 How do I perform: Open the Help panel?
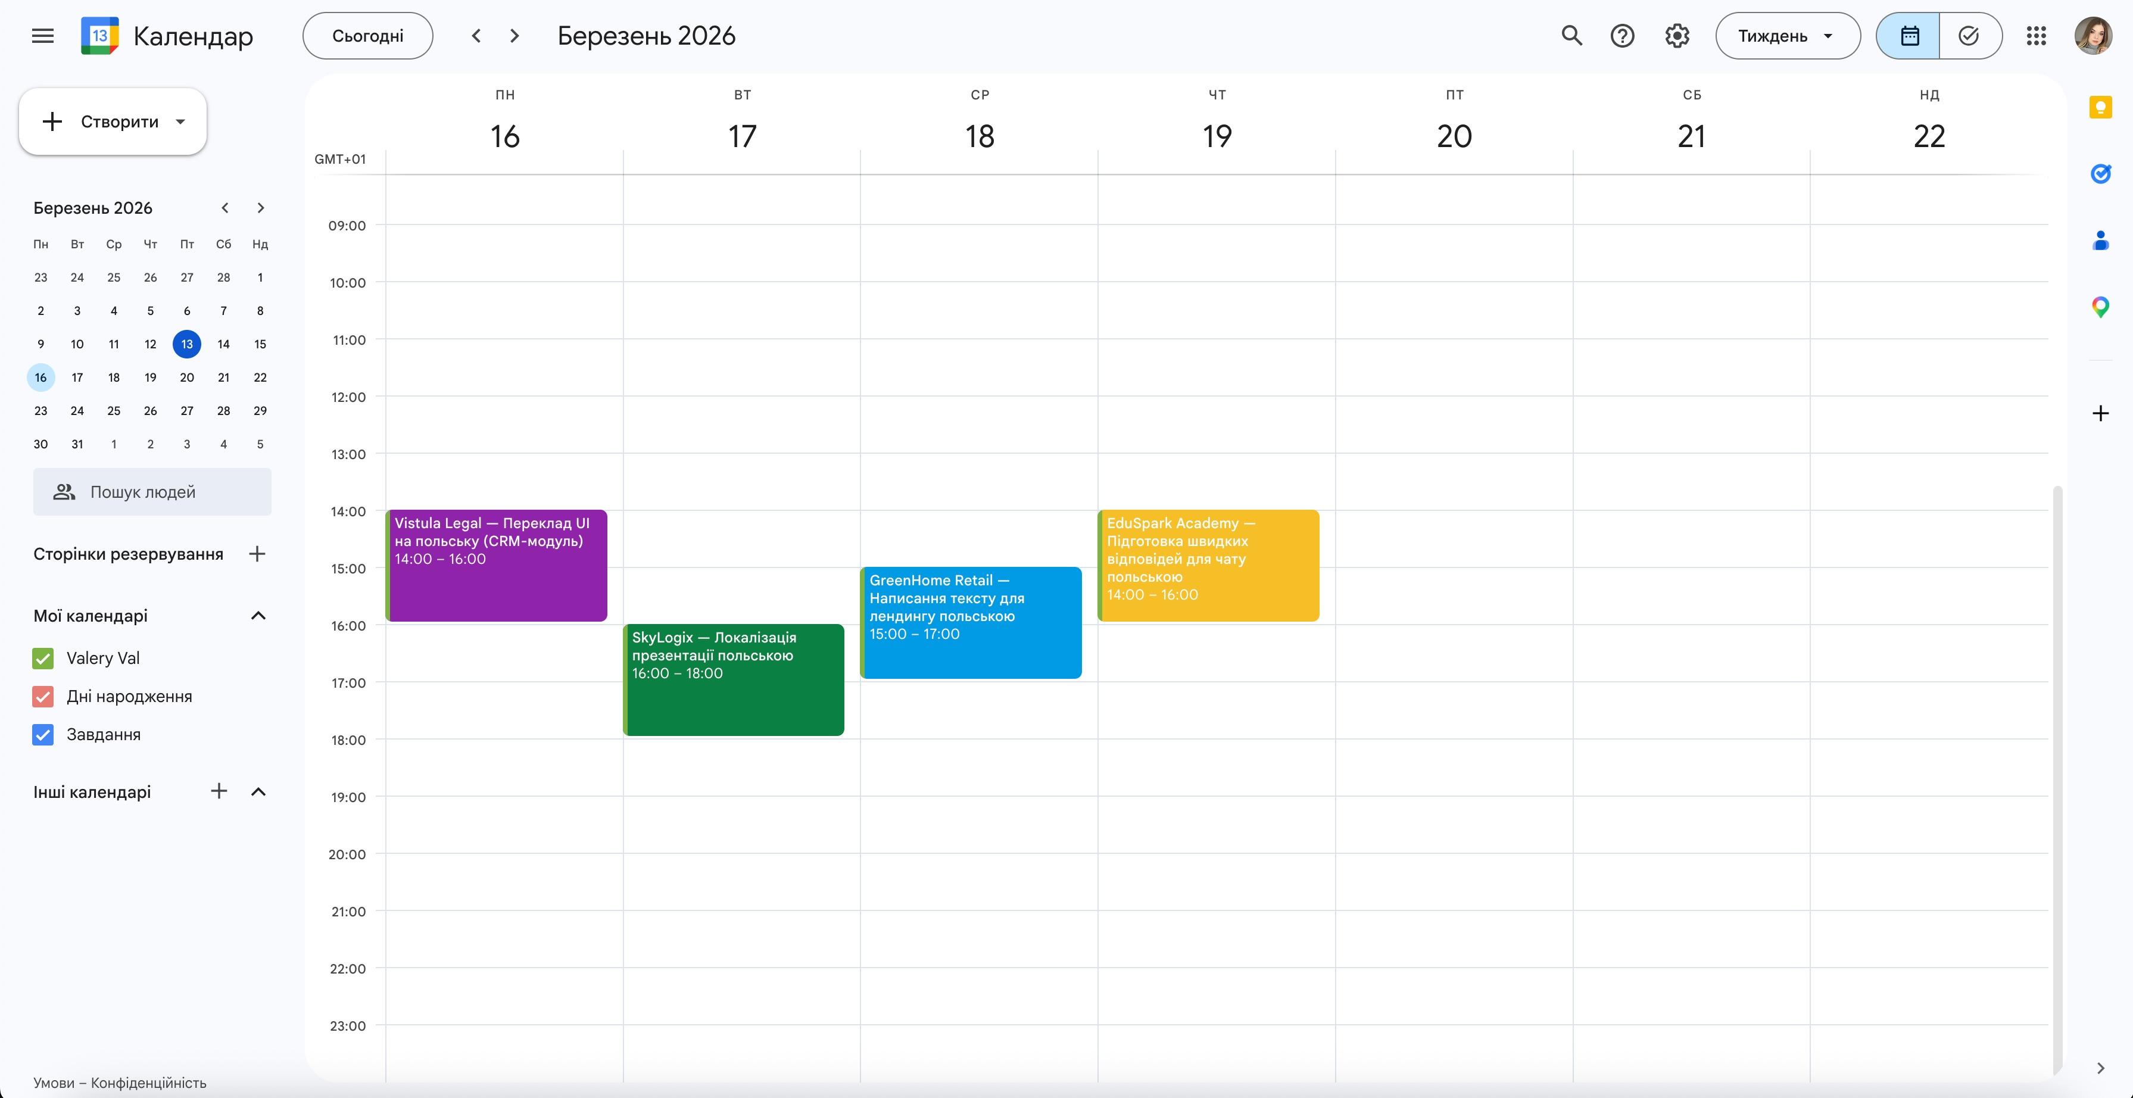pos(1622,36)
